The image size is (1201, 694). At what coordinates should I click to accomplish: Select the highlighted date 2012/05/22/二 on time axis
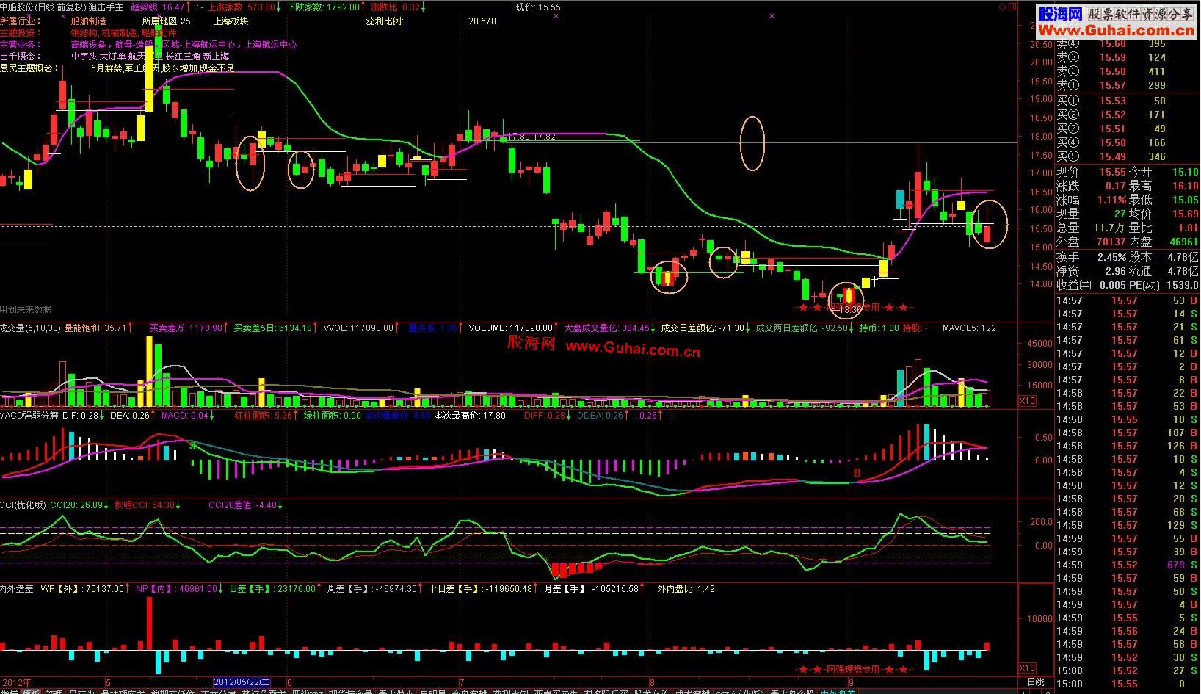click(242, 682)
